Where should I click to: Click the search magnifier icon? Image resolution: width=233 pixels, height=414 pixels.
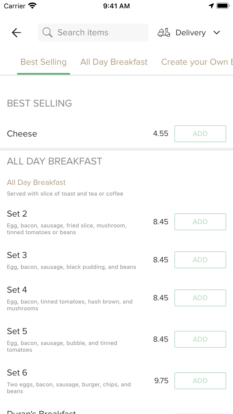(x=47, y=33)
